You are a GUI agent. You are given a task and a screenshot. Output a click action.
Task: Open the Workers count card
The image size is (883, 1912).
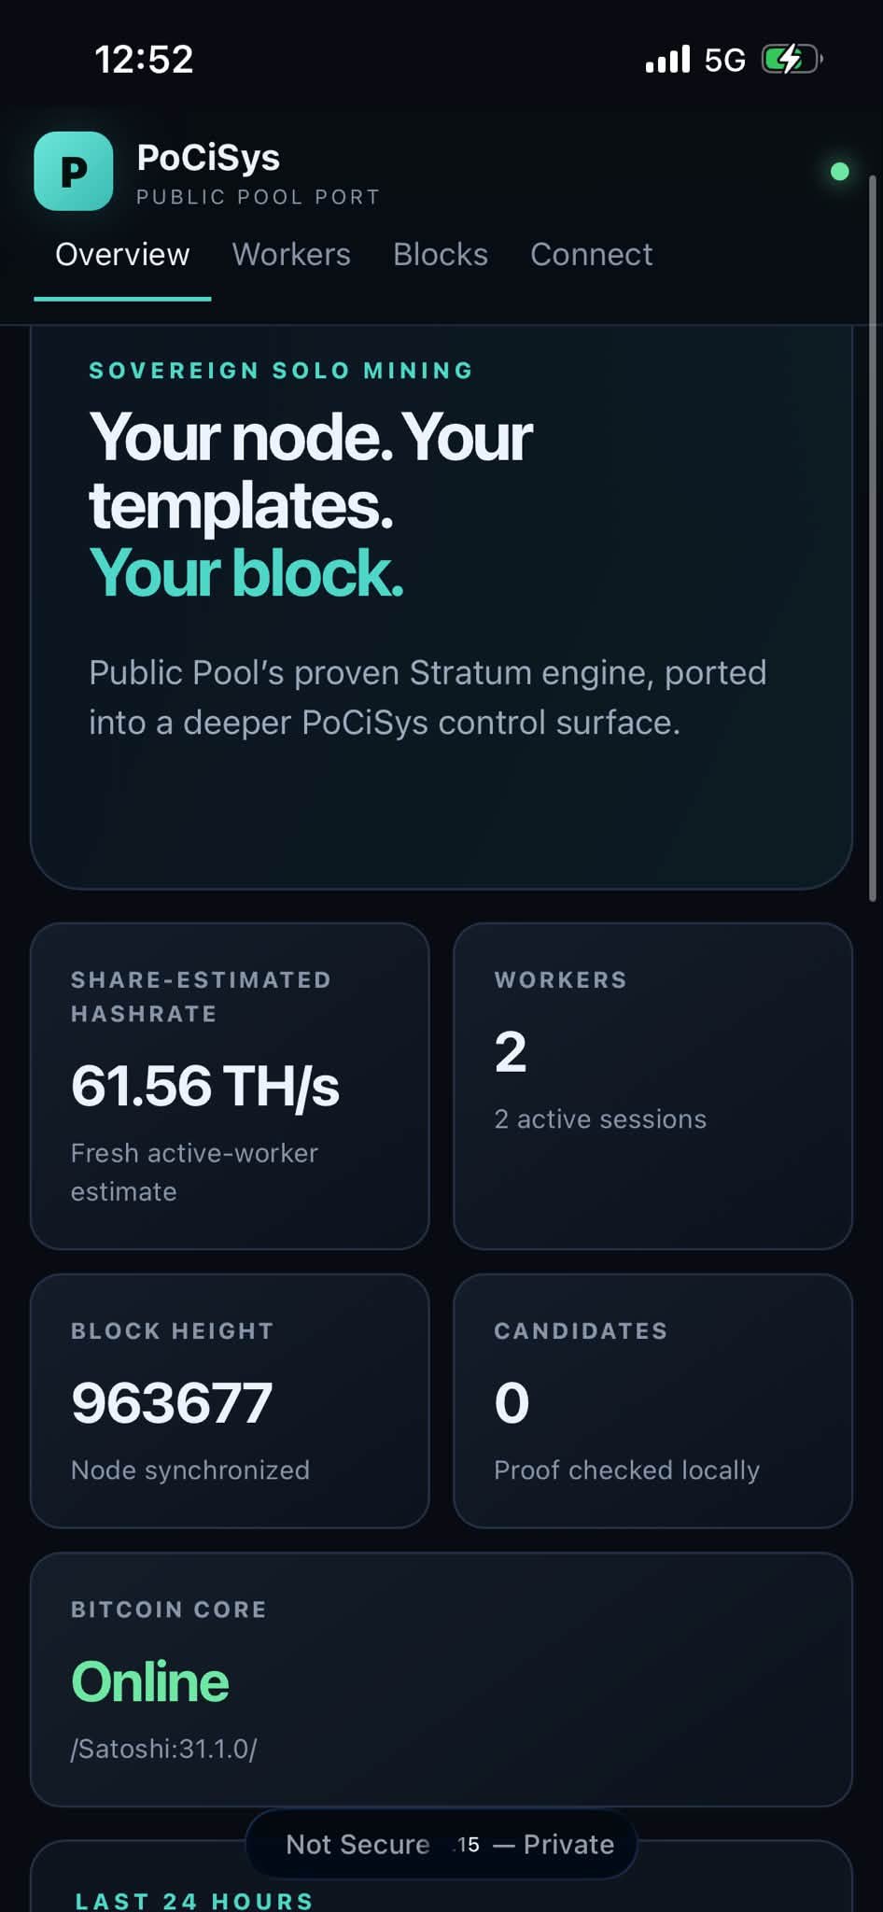tap(652, 1086)
